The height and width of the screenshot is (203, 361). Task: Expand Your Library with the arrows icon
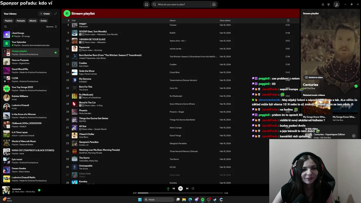(56, 14)
